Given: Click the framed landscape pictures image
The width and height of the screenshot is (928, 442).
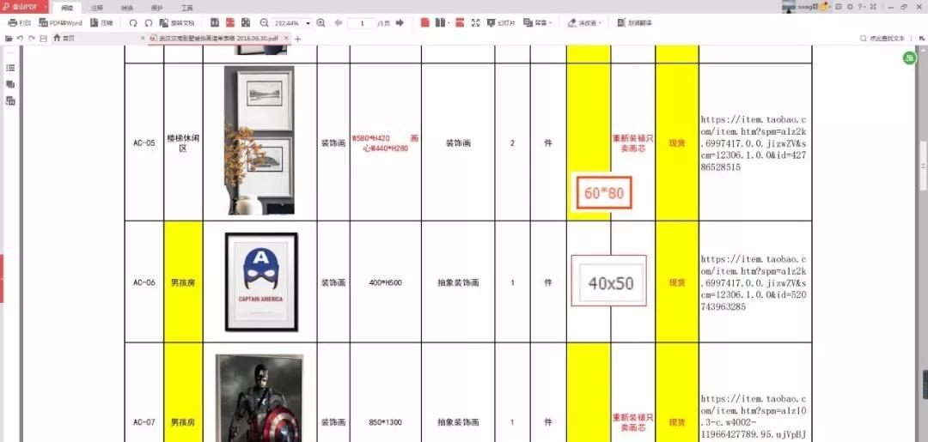Looking at the screenshot, I should click(259, 140).
